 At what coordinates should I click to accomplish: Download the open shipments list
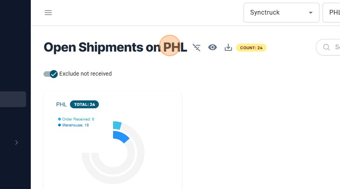click(228, 48)
